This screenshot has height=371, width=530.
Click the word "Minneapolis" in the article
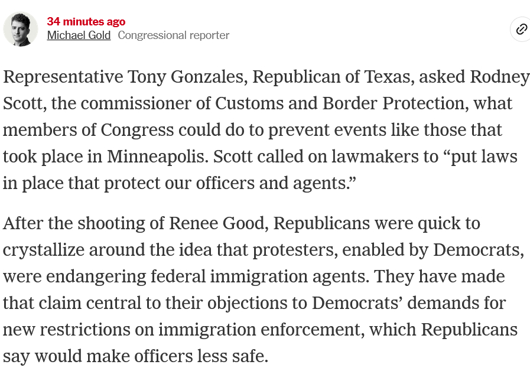click(x=157, y=156)
